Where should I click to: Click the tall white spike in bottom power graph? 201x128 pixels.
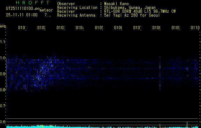point(187,124)
